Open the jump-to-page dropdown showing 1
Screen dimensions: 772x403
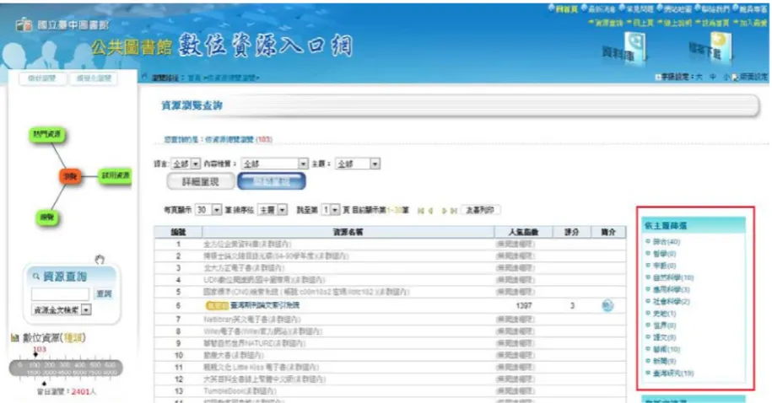pos(331,210)
